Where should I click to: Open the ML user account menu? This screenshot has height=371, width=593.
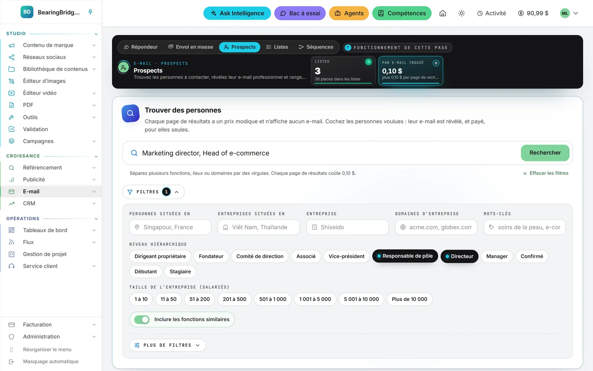click(x=569, y=13)
